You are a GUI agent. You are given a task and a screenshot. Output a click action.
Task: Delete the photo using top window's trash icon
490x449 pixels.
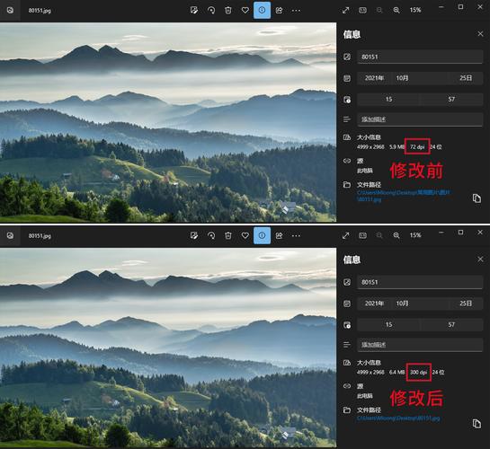click(228, 10)
